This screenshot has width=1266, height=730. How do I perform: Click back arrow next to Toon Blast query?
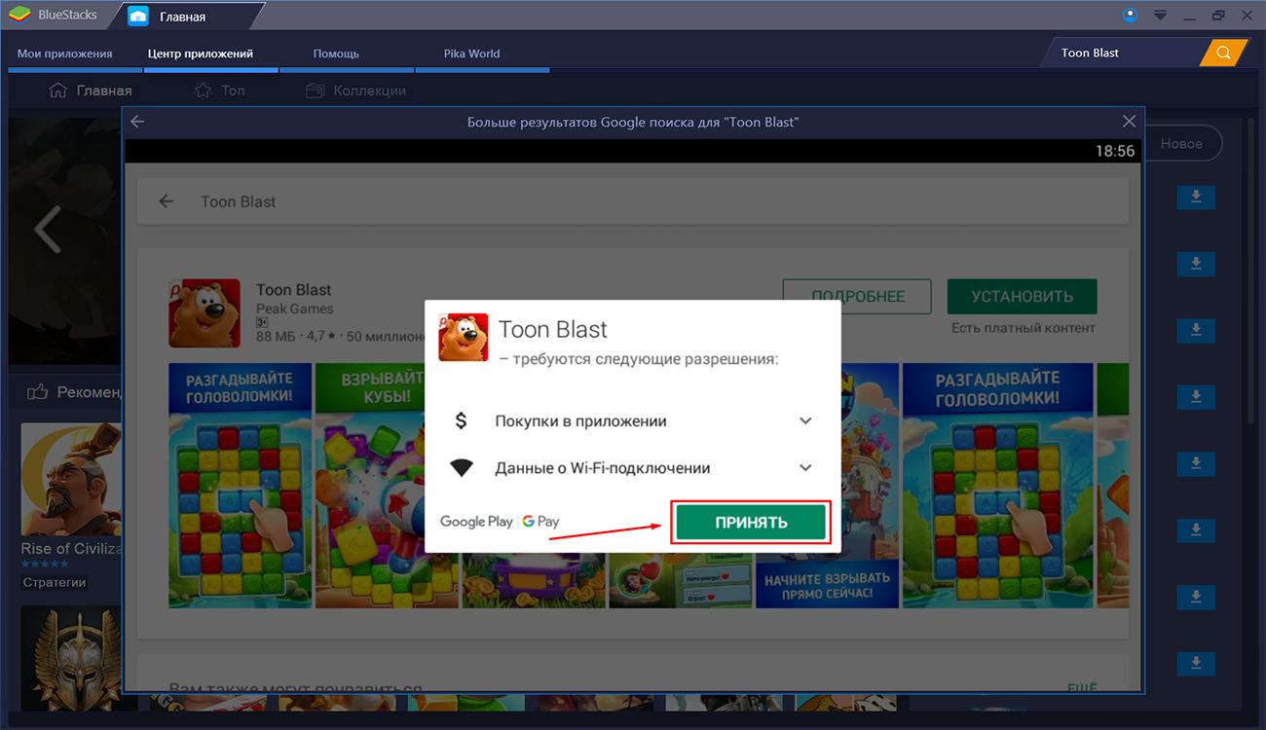click(167, 201)
